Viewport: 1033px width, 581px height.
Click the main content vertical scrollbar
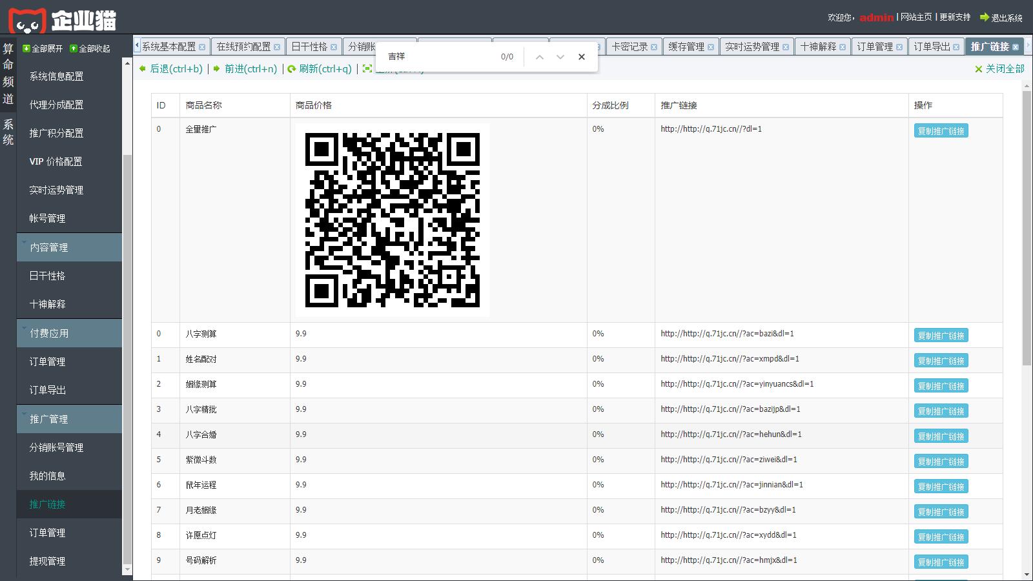coord(1027,226)
